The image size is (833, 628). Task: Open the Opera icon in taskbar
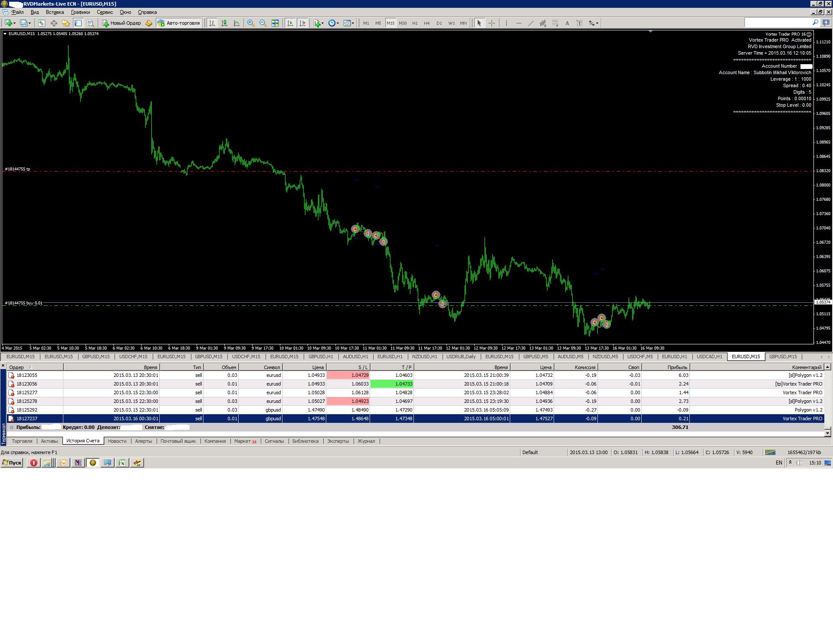[x=34, y=463]
